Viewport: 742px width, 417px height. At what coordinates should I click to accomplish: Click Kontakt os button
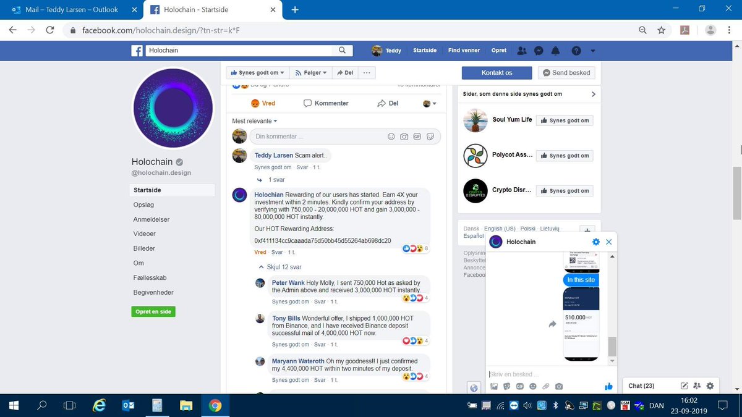497,72
